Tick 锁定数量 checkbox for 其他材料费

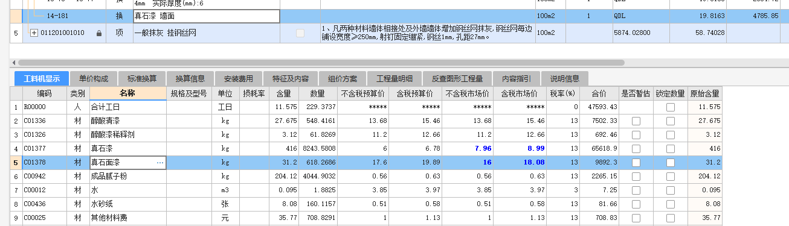[671, 218]
